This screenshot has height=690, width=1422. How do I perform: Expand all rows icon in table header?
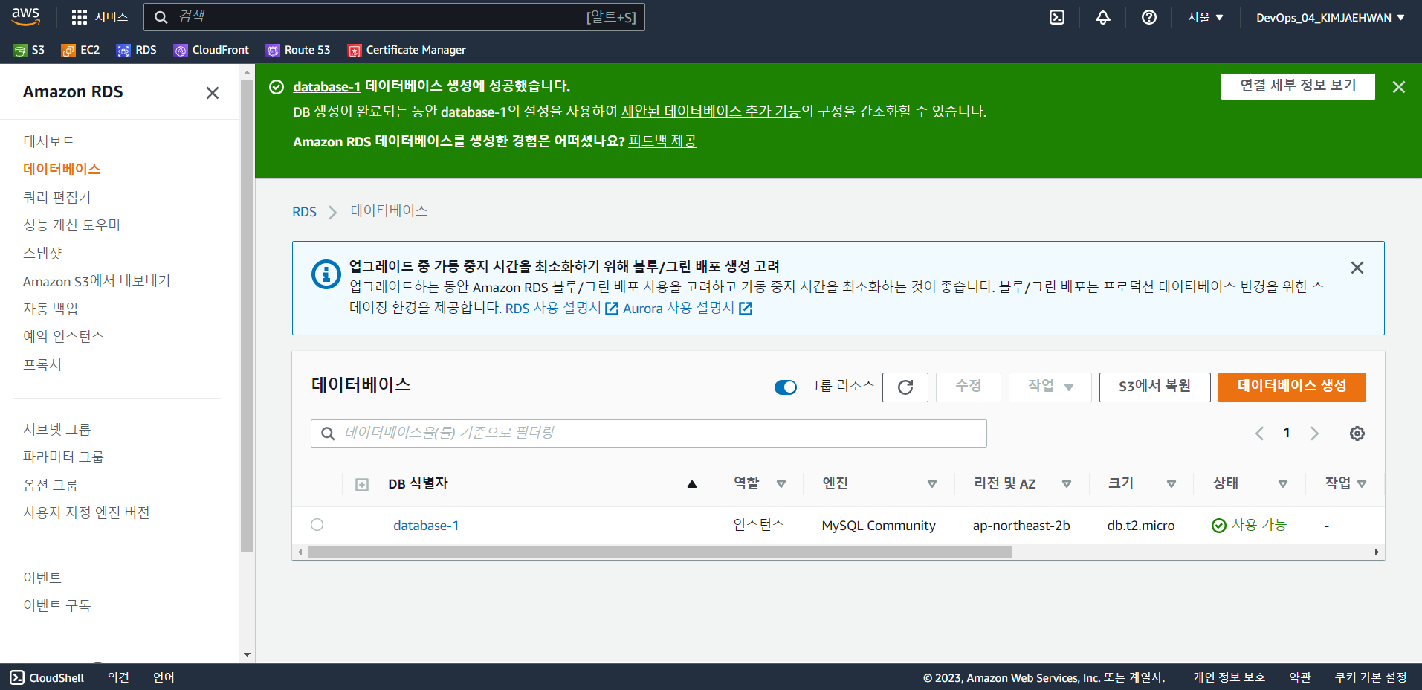pyautogui.click(x=362, y=485)
